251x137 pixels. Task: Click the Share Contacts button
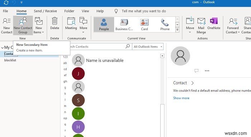(x=247, y=25)
